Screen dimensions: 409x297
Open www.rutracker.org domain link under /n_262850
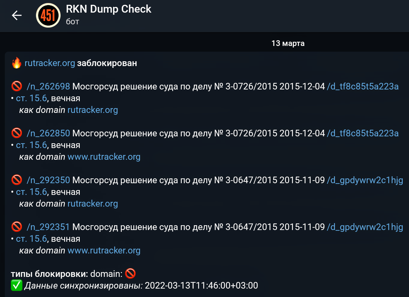[104, 157]
